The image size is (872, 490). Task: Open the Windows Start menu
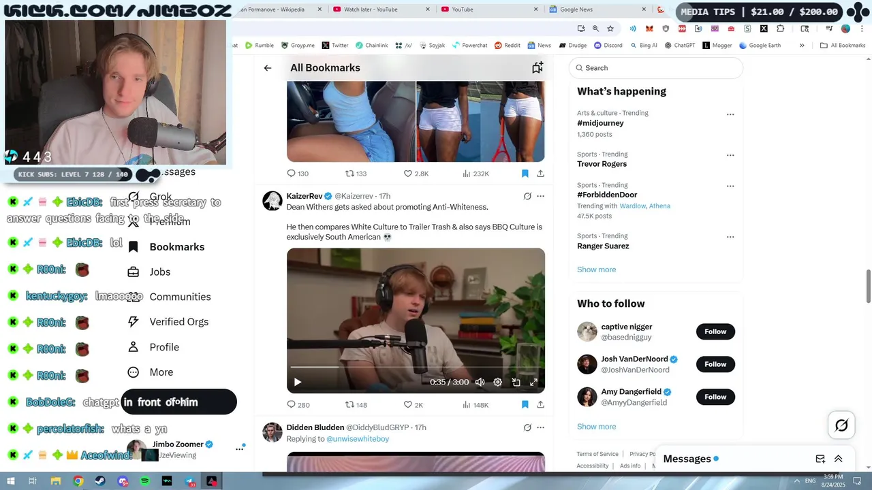click(x=10, y=481)
